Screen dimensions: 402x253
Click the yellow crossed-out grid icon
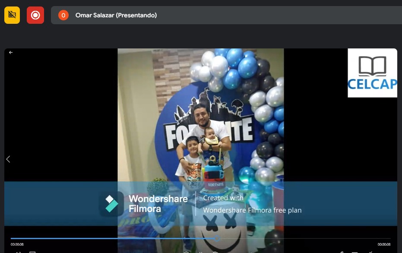coord(12,15)
